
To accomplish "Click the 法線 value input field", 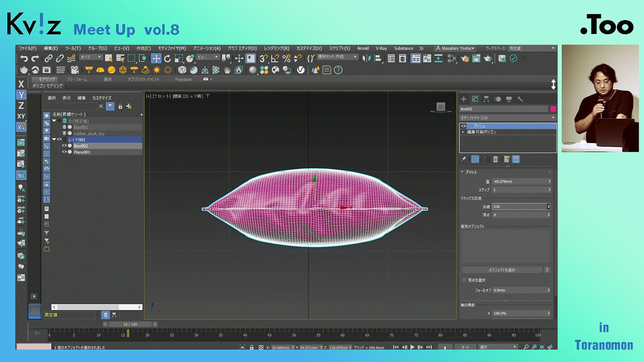I will click(519, 206).
